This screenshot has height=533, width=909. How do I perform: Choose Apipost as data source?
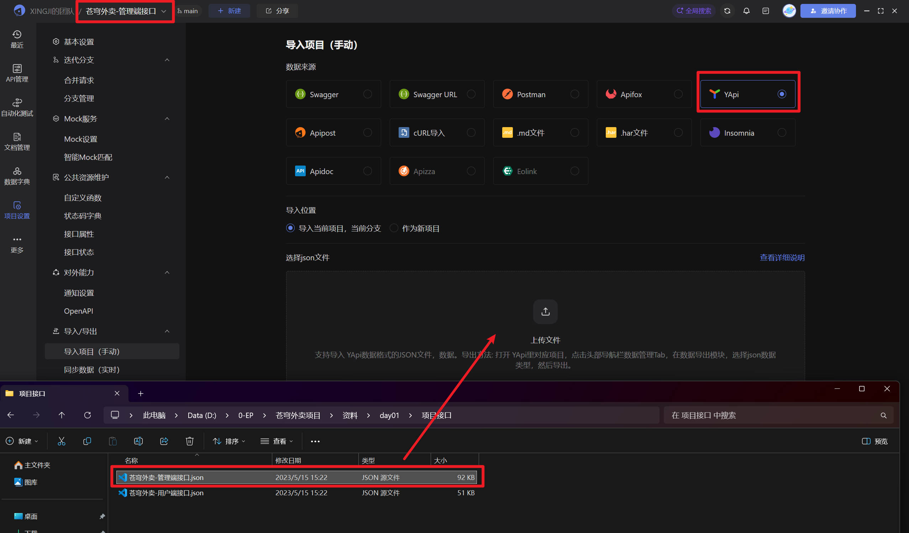333,133
